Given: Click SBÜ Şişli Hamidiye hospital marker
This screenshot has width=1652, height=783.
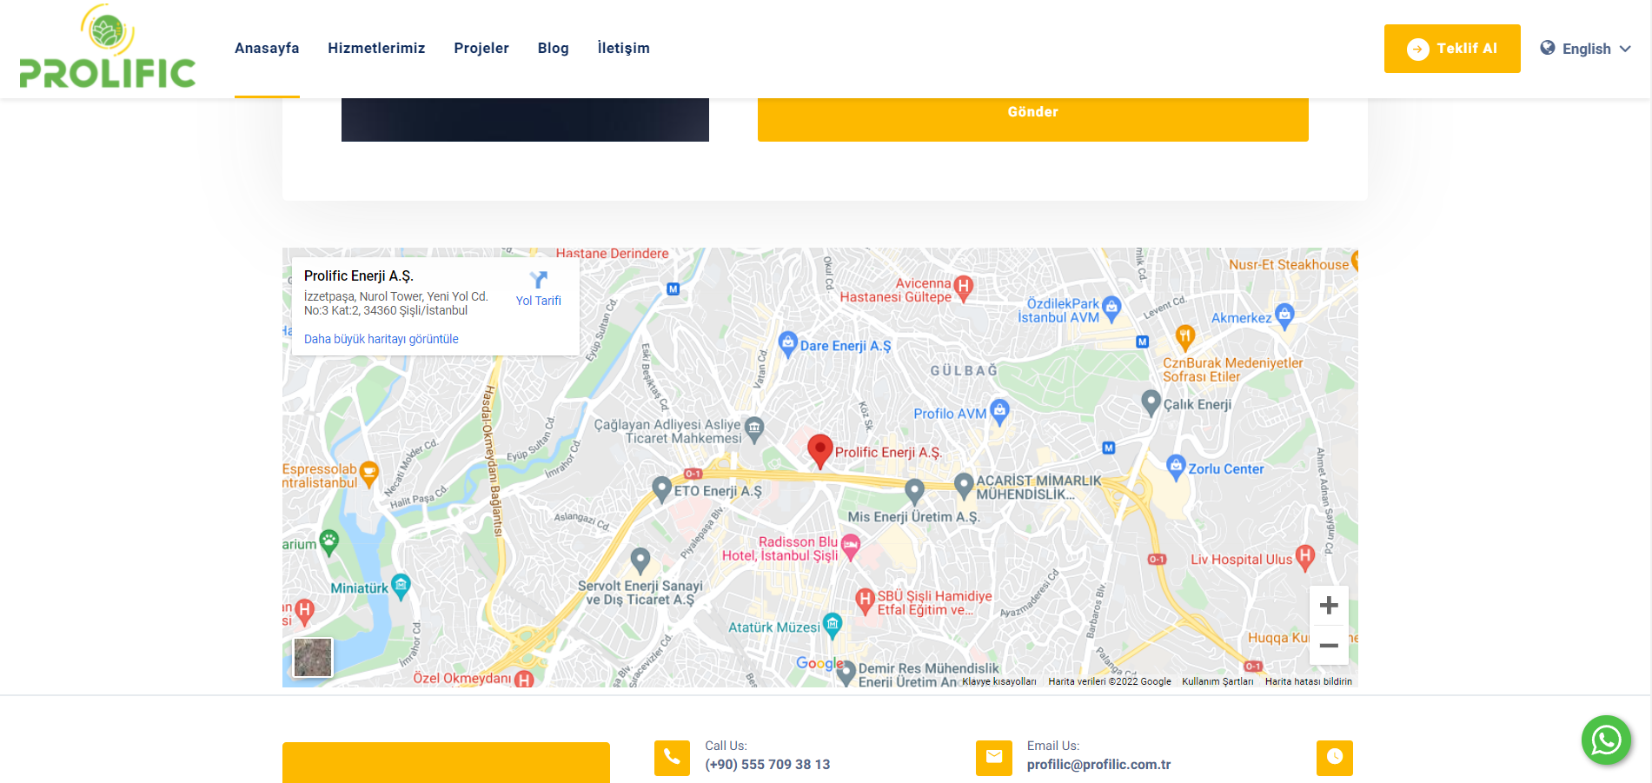Looking at the screenshot, I should pos(865,601).
